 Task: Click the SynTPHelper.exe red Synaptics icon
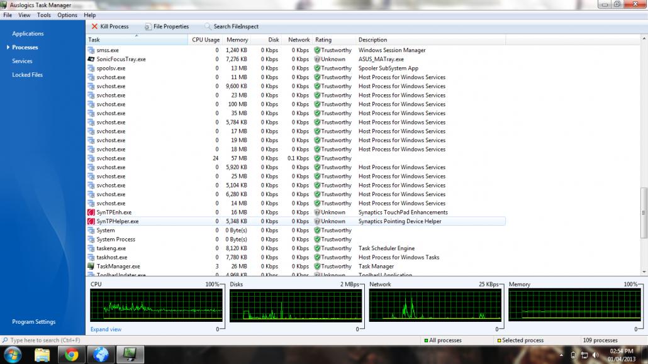(91, 221)
